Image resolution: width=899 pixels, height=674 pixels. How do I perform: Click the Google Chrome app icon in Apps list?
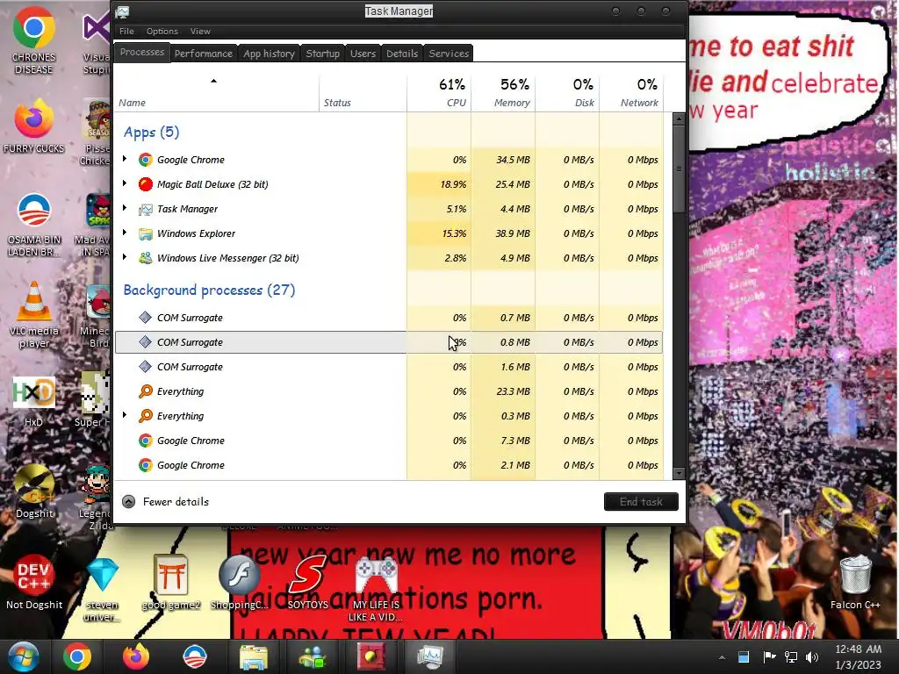coord(146,160)
